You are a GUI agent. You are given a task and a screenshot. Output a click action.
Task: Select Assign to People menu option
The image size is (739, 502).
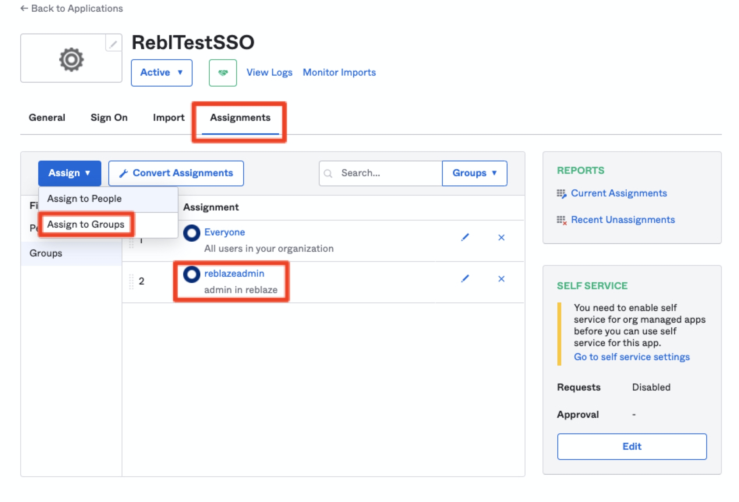[85, 199]
